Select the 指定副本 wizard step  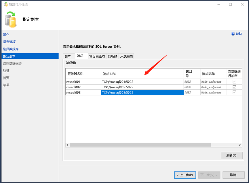[x=30, y=56]
